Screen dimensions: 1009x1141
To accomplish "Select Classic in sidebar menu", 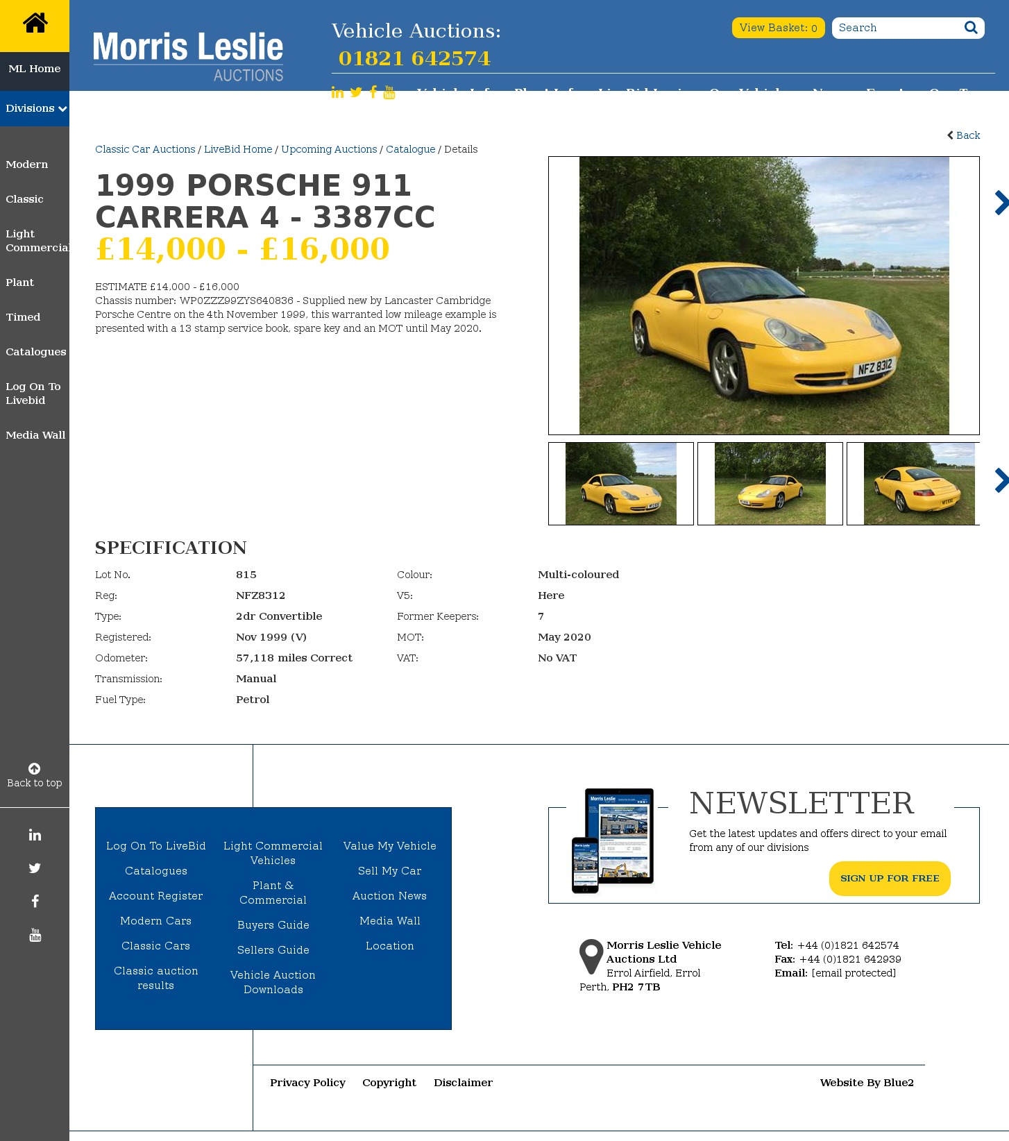I will (x=24, y=199).
